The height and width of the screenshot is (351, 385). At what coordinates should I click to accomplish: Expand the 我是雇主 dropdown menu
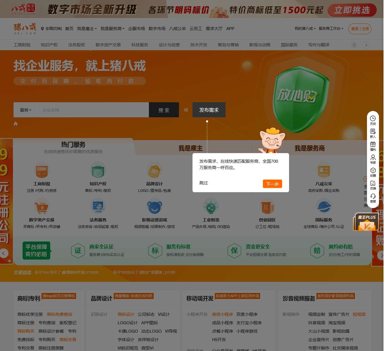(87, 29)
